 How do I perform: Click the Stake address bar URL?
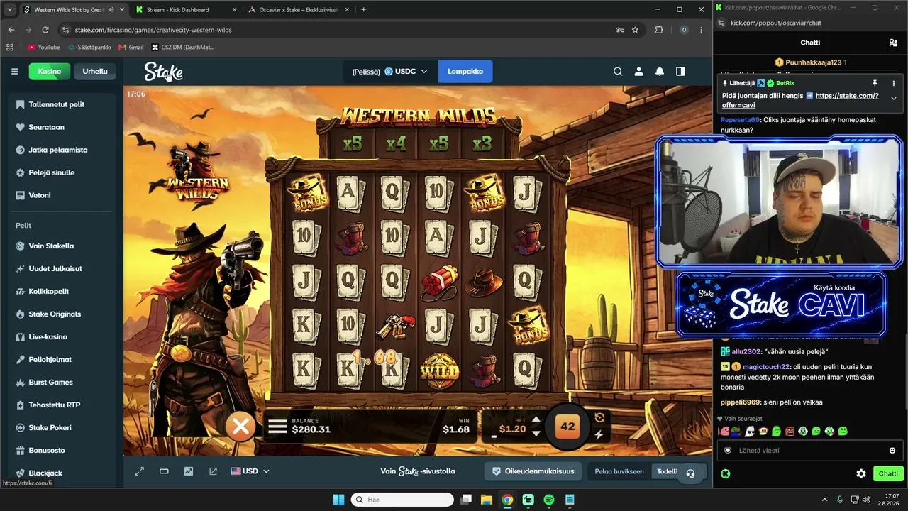click(153, 30)
